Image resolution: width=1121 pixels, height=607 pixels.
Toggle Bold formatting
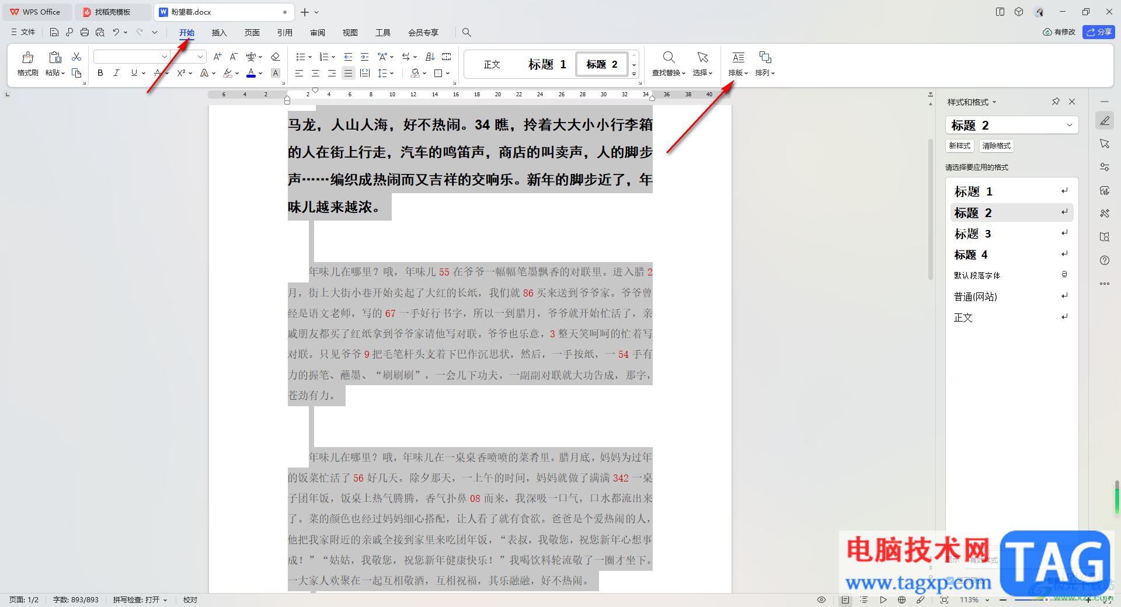(x=100, y=73)
